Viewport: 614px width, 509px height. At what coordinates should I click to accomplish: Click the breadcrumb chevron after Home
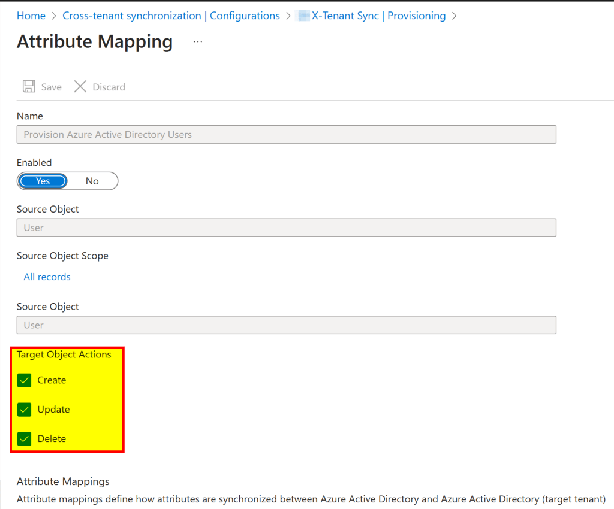click(x=54, y=16)
